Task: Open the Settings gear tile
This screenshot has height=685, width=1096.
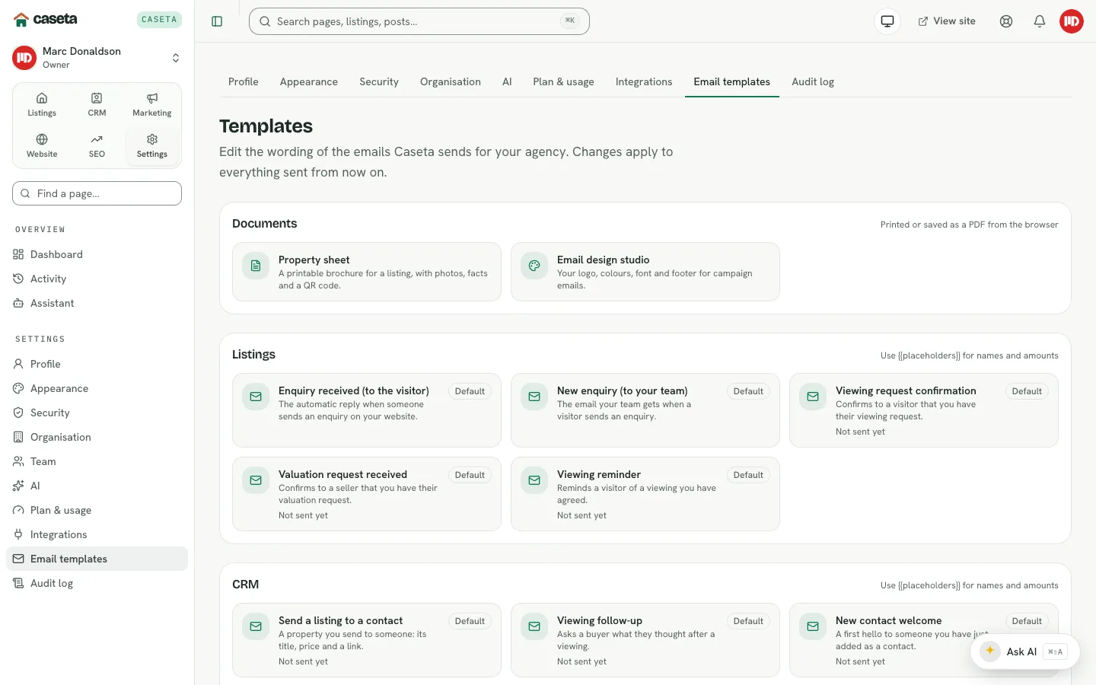Action: click(x=152, y=146)
